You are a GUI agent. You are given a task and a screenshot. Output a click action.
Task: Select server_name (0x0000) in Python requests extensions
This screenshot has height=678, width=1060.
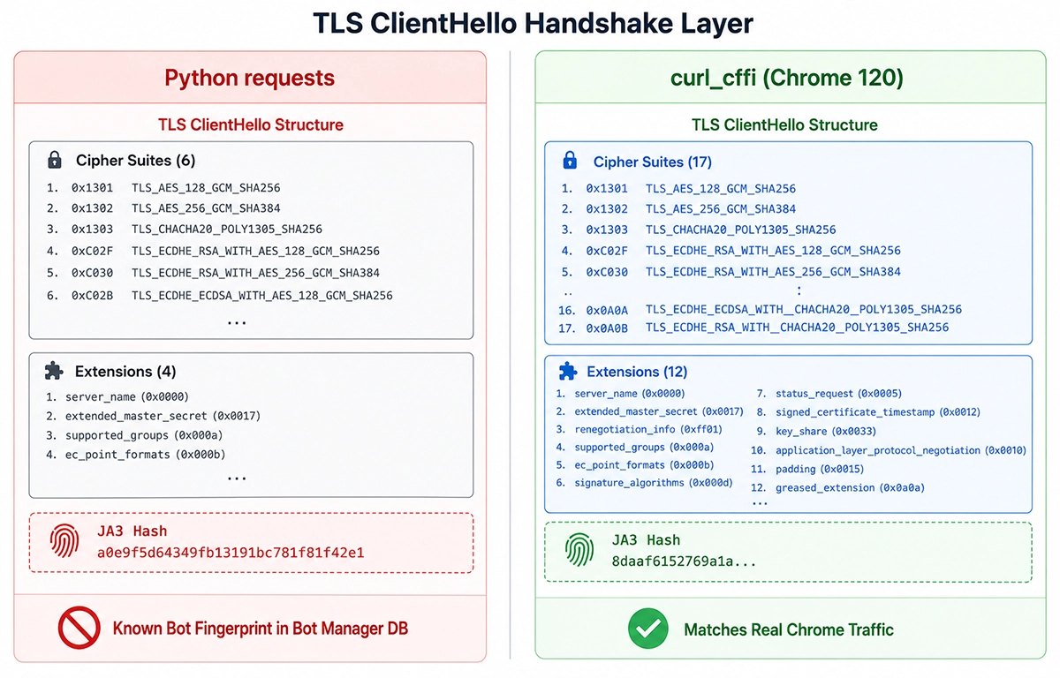click(x=127, y=396)
